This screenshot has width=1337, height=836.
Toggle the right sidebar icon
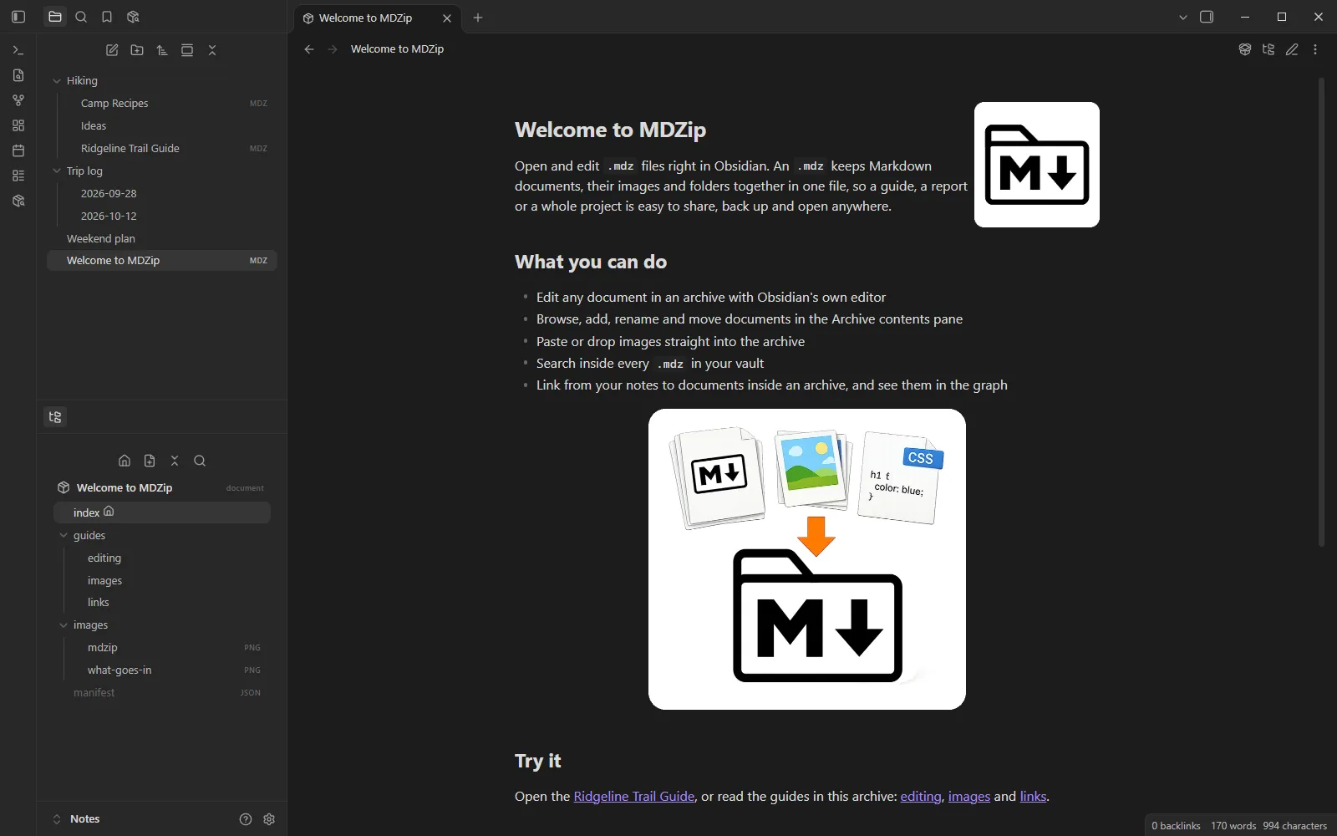(x=1207, y=17)
